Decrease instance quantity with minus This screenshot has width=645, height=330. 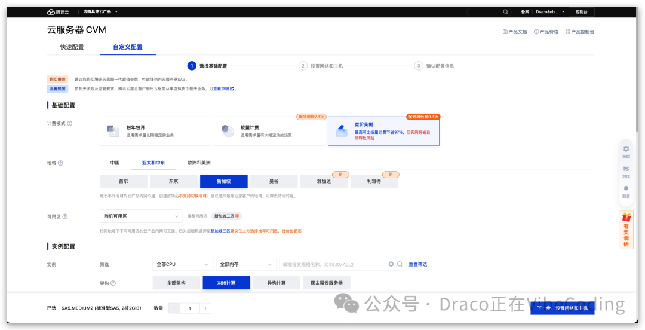(174, 308)
